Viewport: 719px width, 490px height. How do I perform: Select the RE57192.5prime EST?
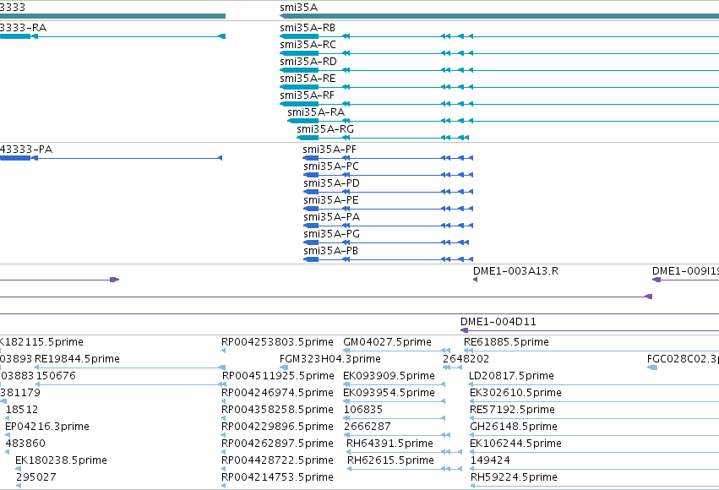[x=512, y=410]
